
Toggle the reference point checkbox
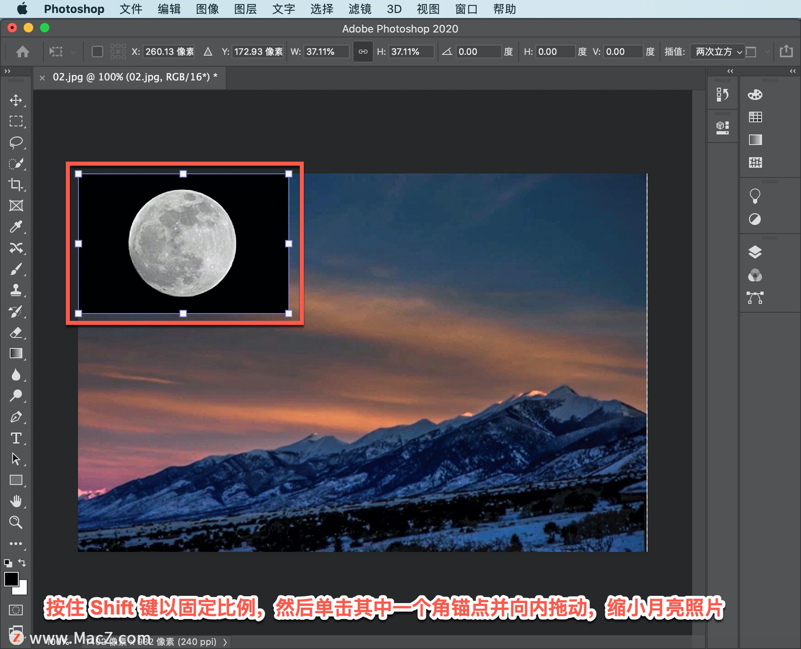(x=97, y=52)
